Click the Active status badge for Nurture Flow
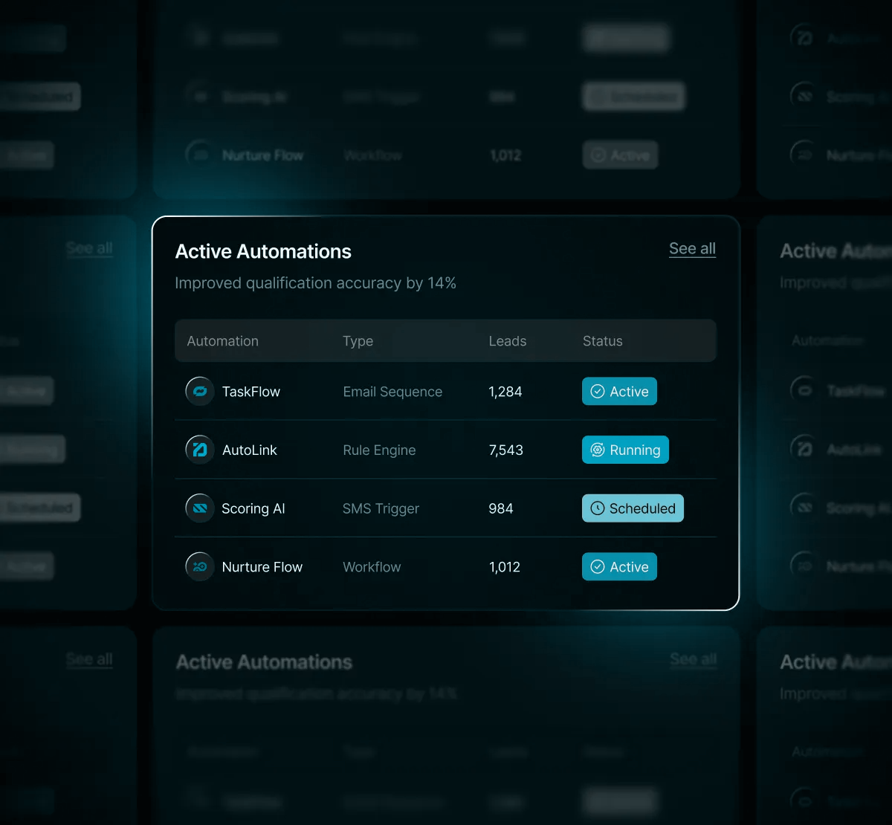Viewport: 892px width, 825px height. (619, 566)
